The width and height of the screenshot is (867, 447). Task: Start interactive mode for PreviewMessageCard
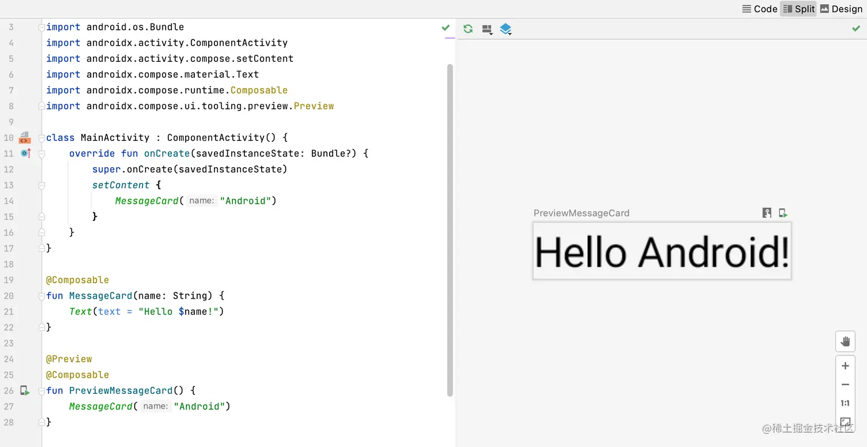coord(767,213)
